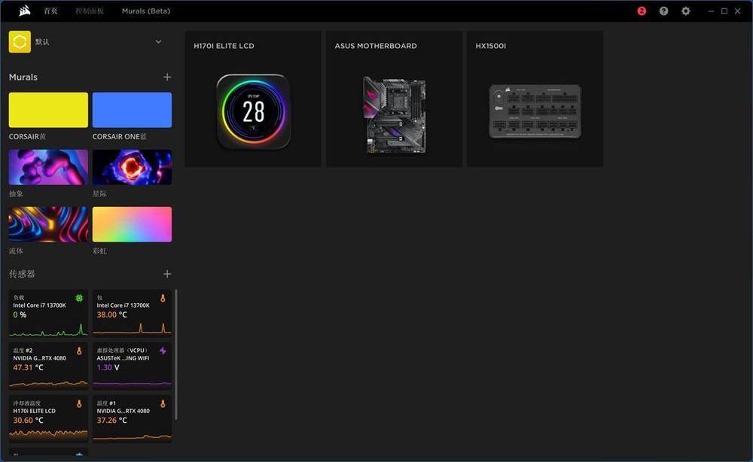The height and width of the screenshot is (462, 753).
Task: Click thermometer icon on H170i coolant card
Action: [x=79, y=403]
